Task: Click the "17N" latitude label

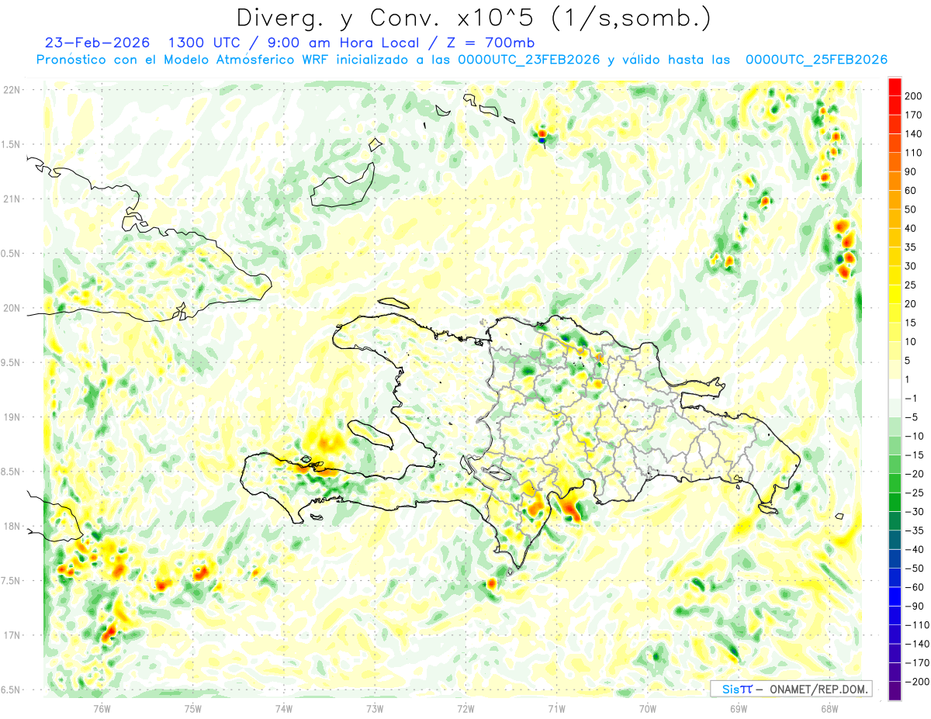Action: coord(12,635)
